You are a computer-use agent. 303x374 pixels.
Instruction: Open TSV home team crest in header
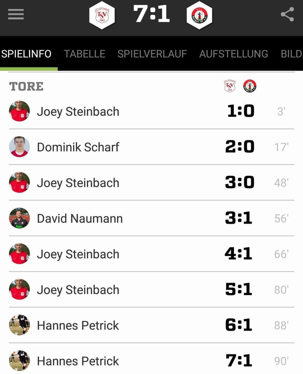click(x=102, y=15)
